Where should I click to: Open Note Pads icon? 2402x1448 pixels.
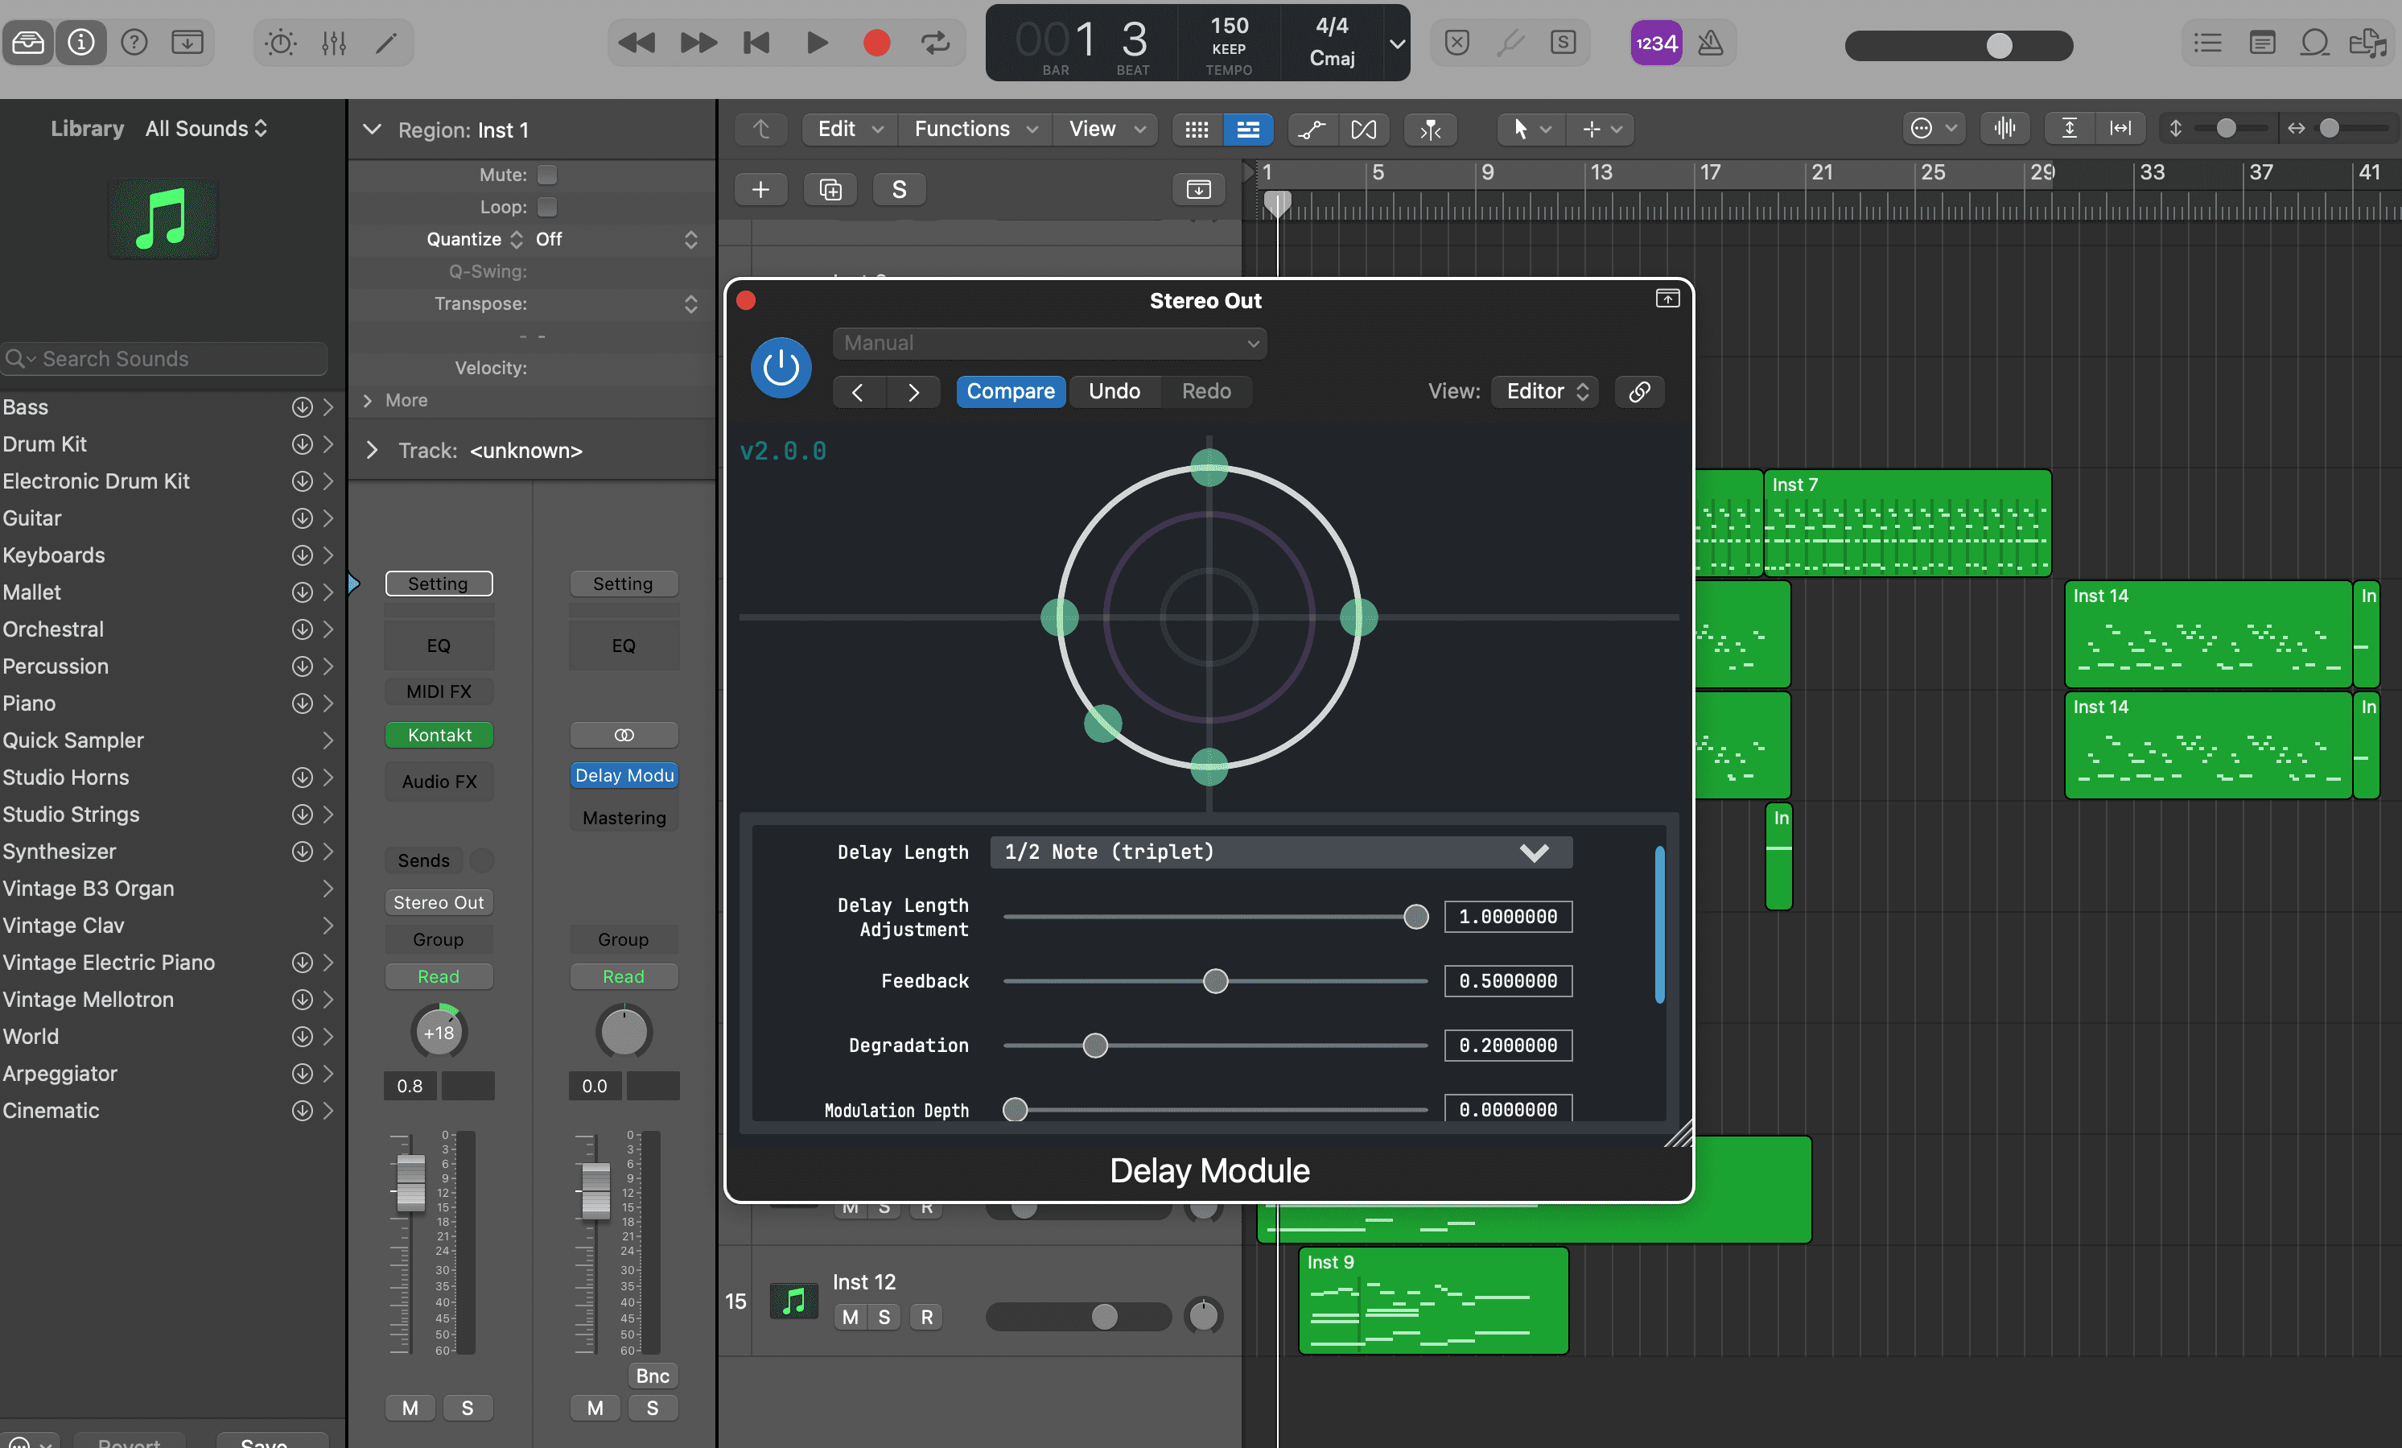[x=2262, y=43]
